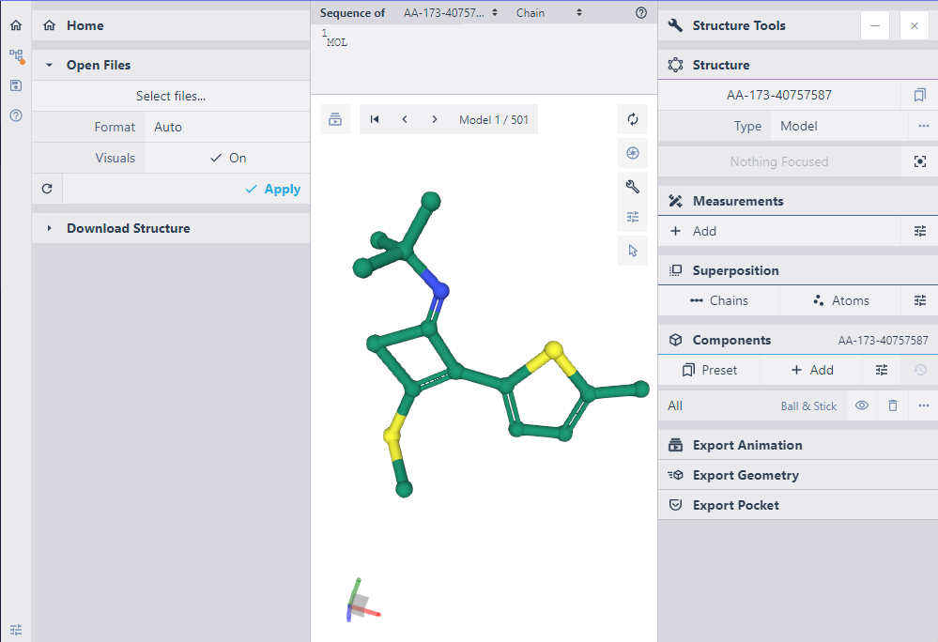Image resolution: width=938 pixels, height=642 pixels.
Task: Open the structure selector AA-173-40757... dropdown
Action: [451, 12]
